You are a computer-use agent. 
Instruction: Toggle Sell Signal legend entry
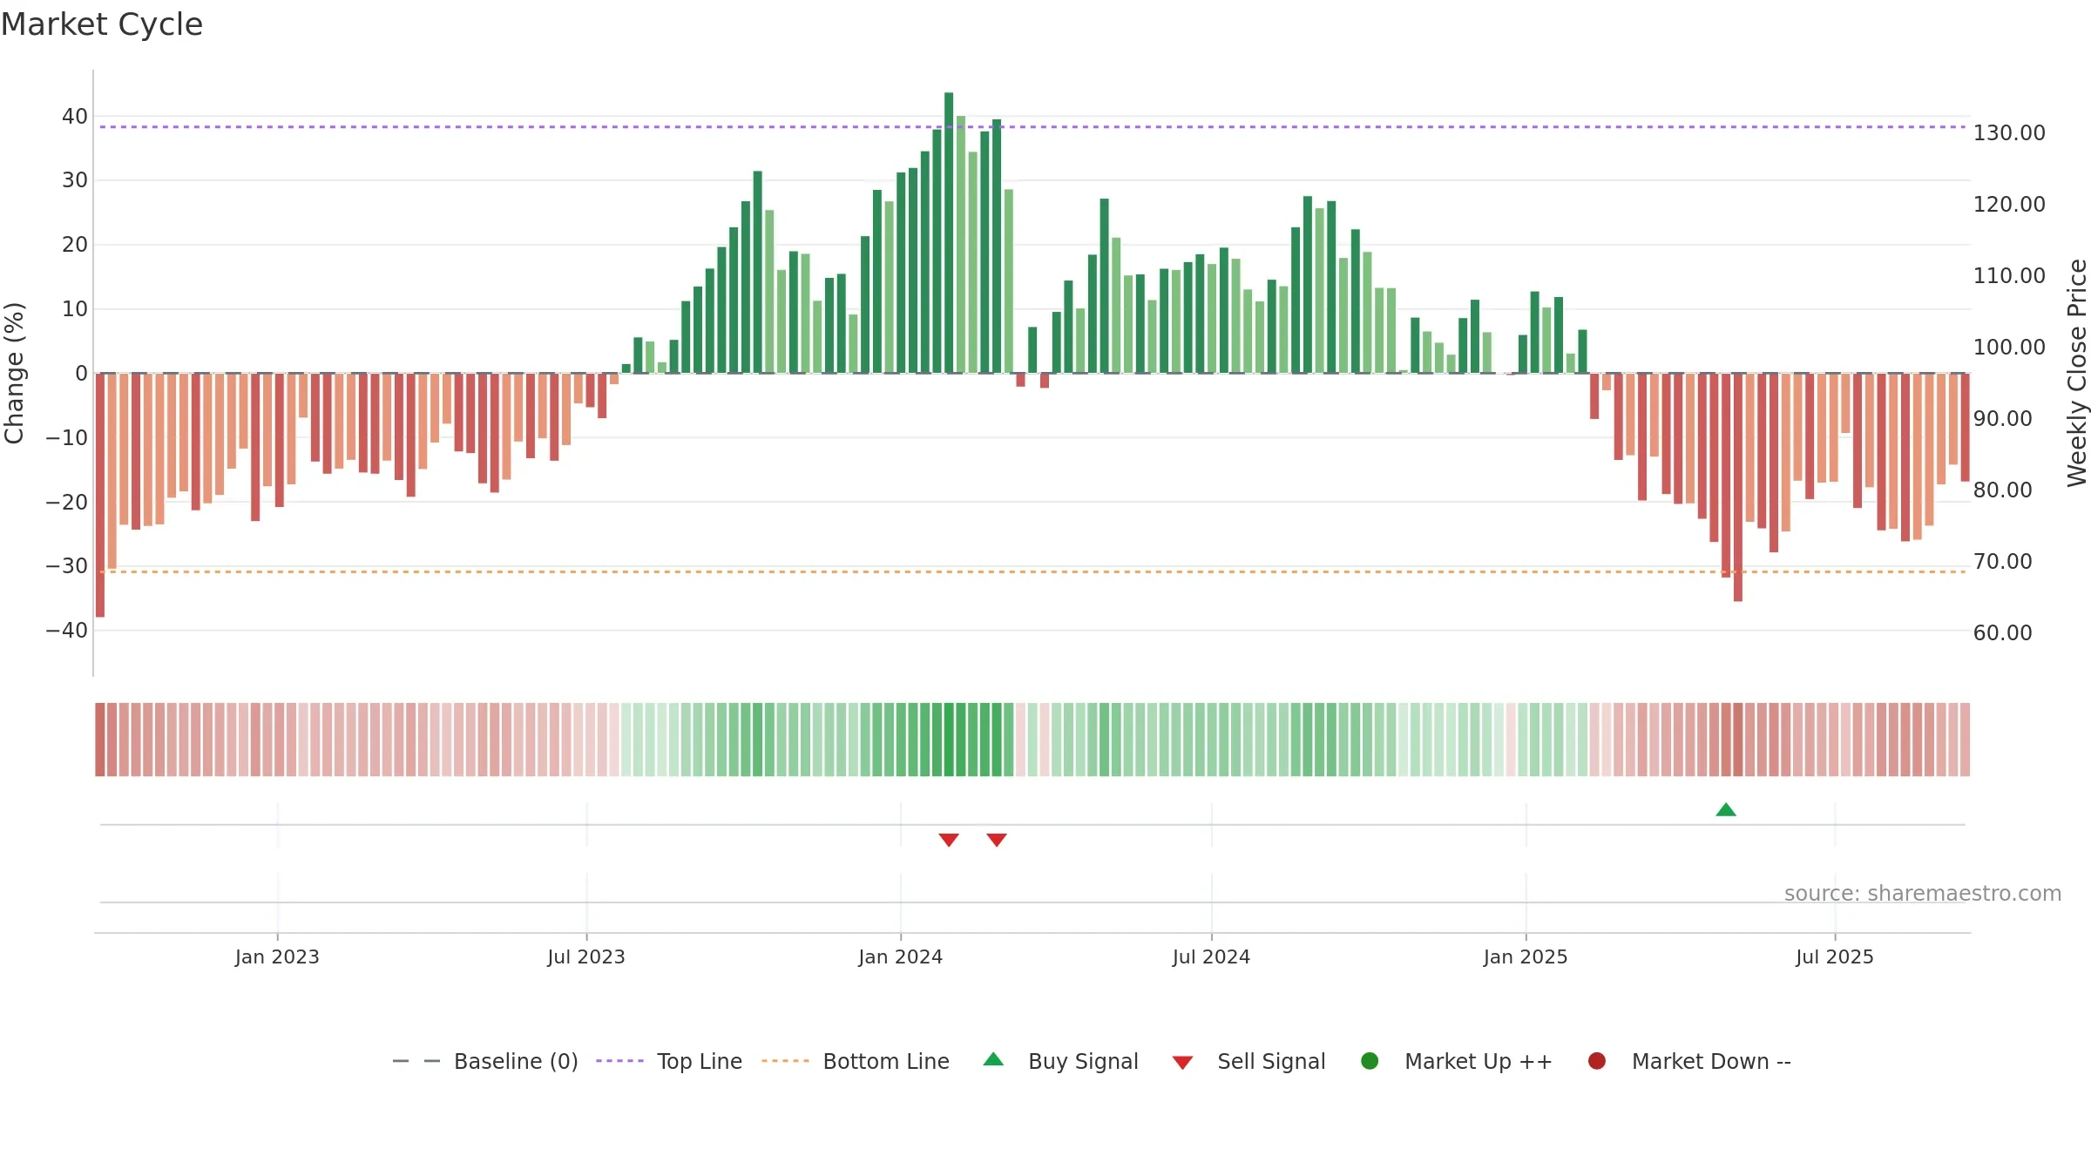[x=1249, y=1061]
